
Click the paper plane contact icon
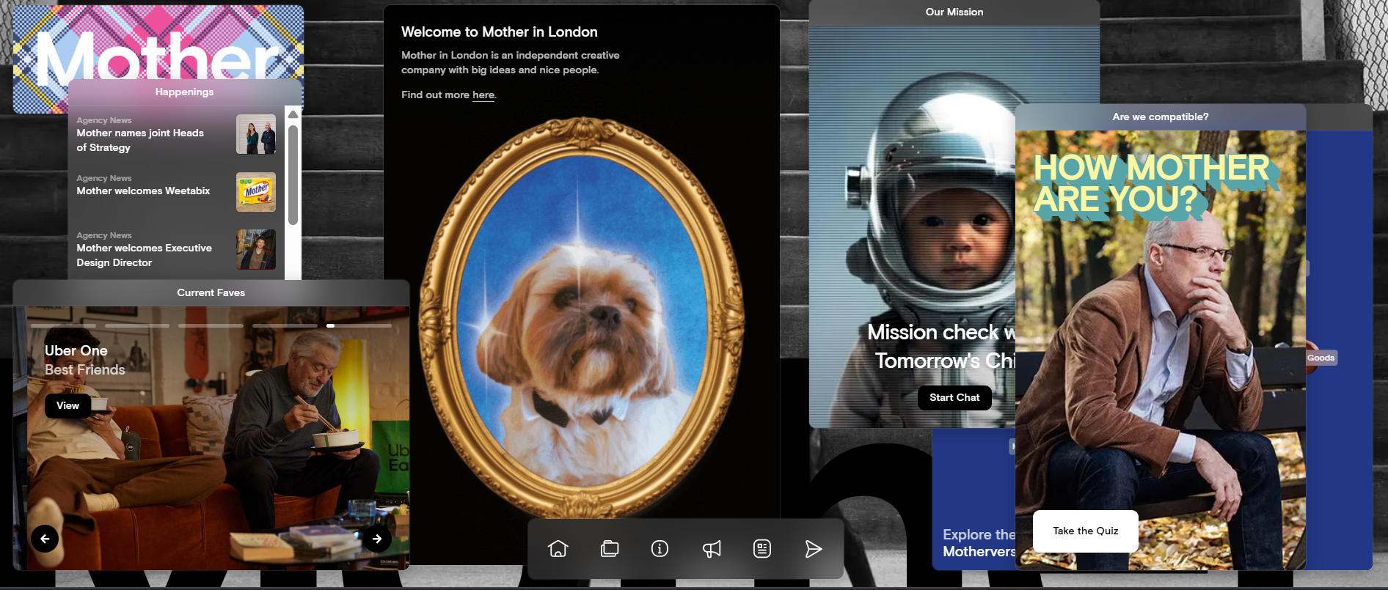813,549
